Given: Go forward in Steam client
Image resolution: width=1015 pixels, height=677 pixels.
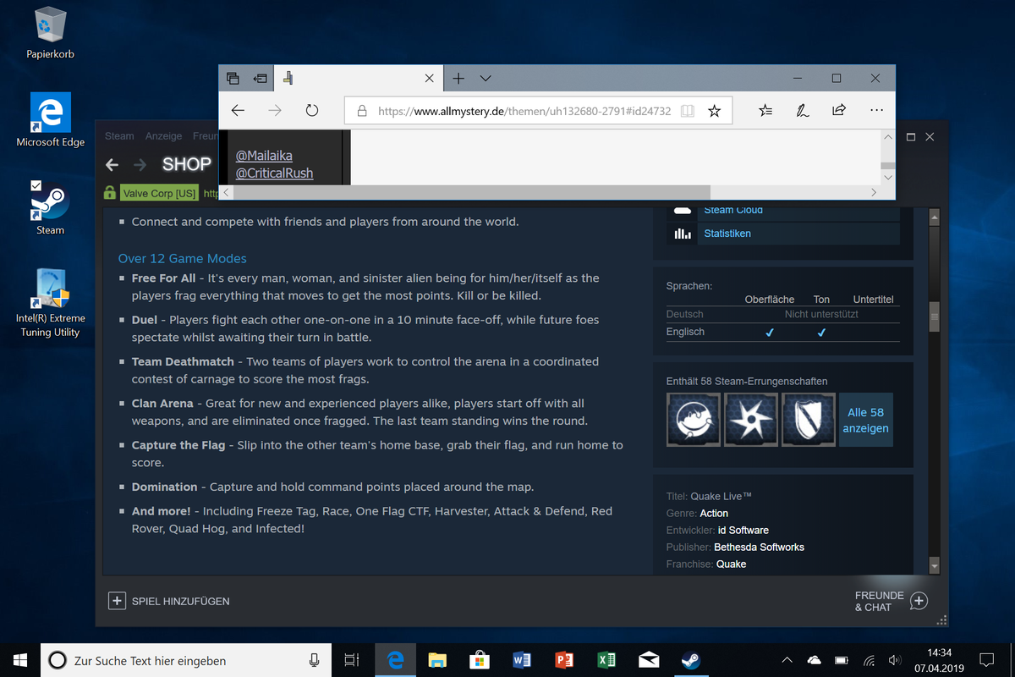Looking at the screenshot, I should 140,164.
